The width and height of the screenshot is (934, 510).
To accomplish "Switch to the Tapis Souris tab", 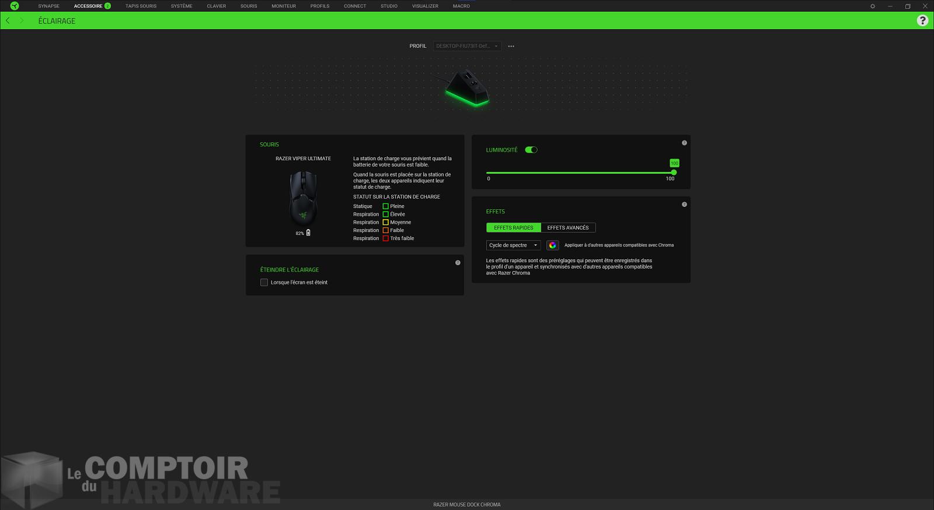I will 141,6.
